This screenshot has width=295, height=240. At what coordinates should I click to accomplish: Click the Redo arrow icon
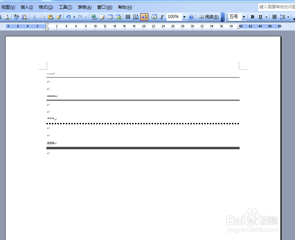pyautogui.click(x=80, y=17)
